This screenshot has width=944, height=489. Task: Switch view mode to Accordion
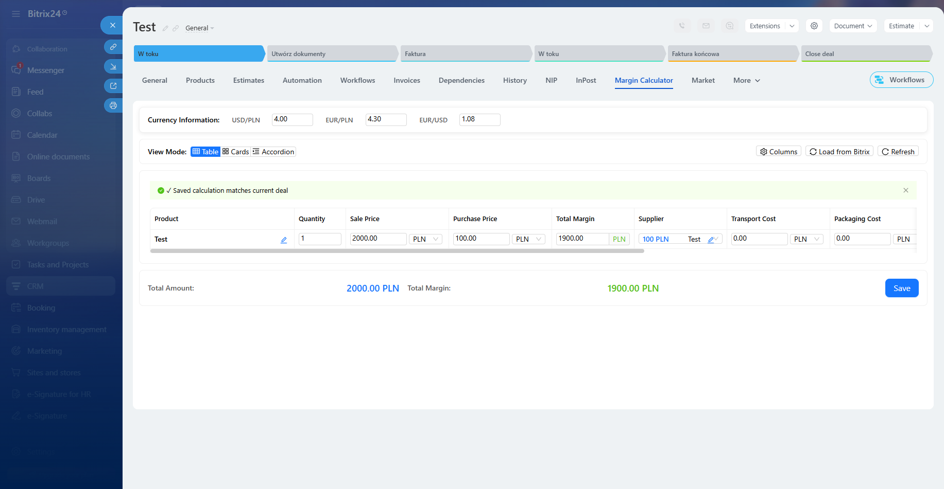[x=273, y=152]
